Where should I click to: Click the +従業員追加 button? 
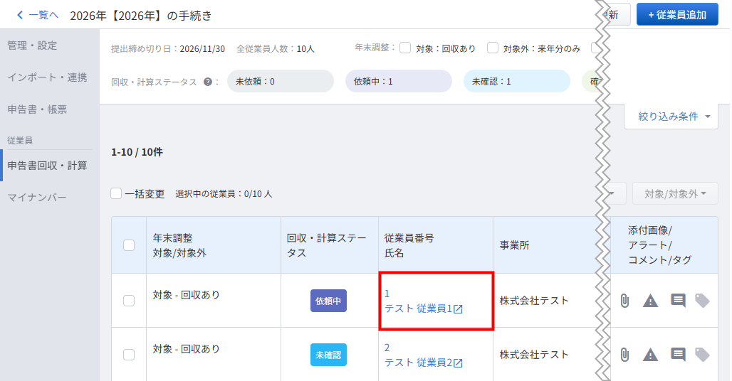pos(677,15)
